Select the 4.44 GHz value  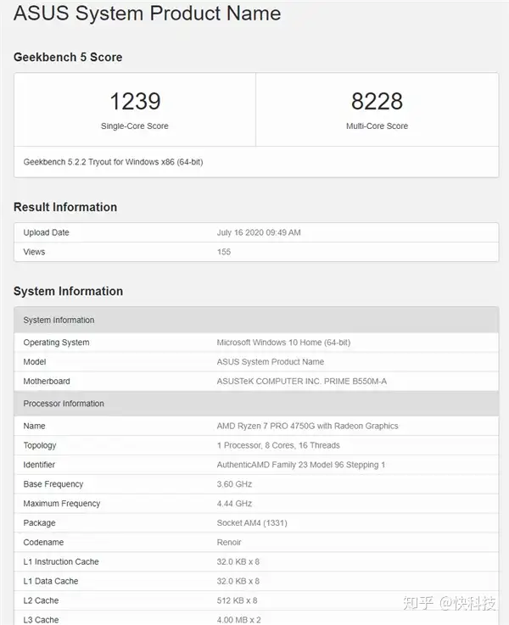pyautogui.click(x=234, y=504)
